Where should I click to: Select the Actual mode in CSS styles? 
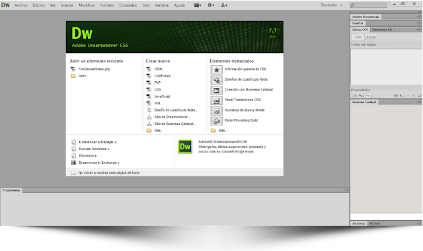pos(371,37)
